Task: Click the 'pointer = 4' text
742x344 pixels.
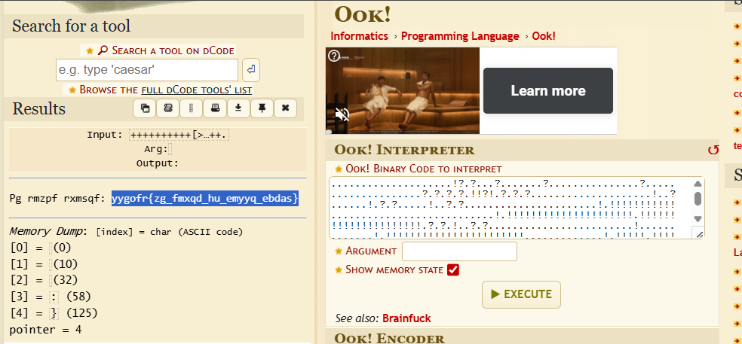Action: pos(45,330)
